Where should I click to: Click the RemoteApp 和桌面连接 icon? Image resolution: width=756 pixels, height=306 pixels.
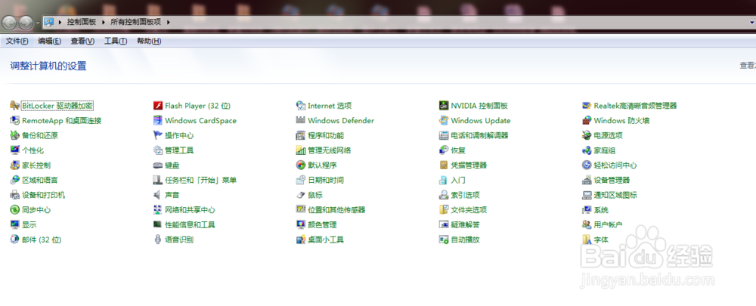pyautogui.click(x=14, y=120)
